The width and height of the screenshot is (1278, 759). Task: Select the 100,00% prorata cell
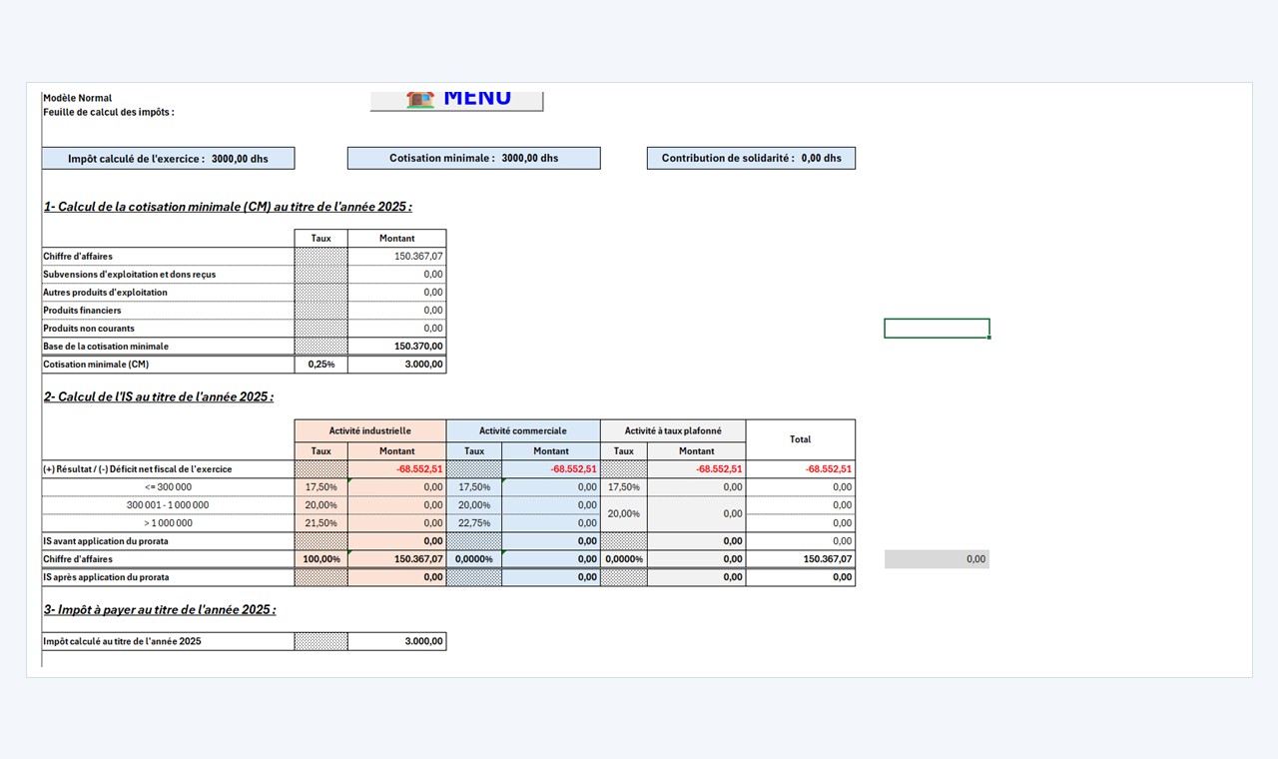(x=321, y=559)
